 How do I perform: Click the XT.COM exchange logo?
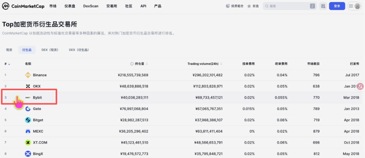click(x=28, y=143)
